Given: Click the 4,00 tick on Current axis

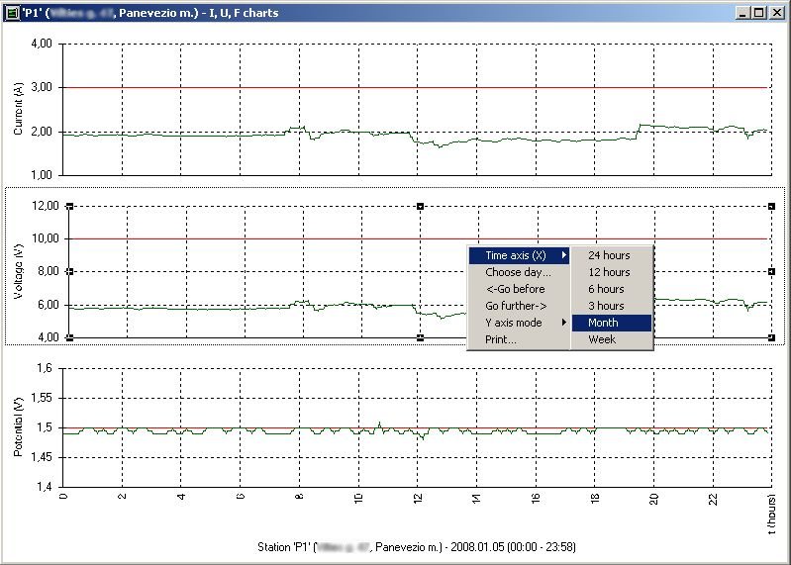Looking at the screenshot, I should (42, 44).
